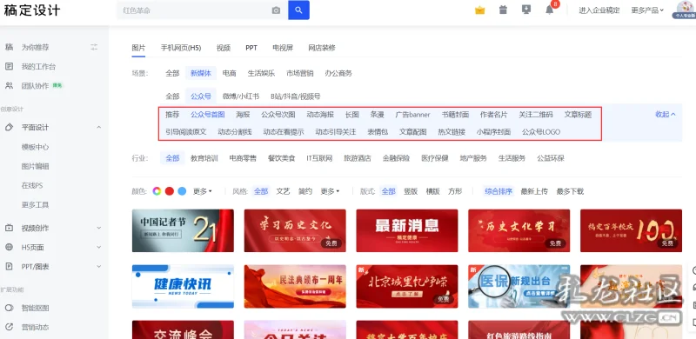
Task: Choose 关注二维码 category
Action: 536,115
